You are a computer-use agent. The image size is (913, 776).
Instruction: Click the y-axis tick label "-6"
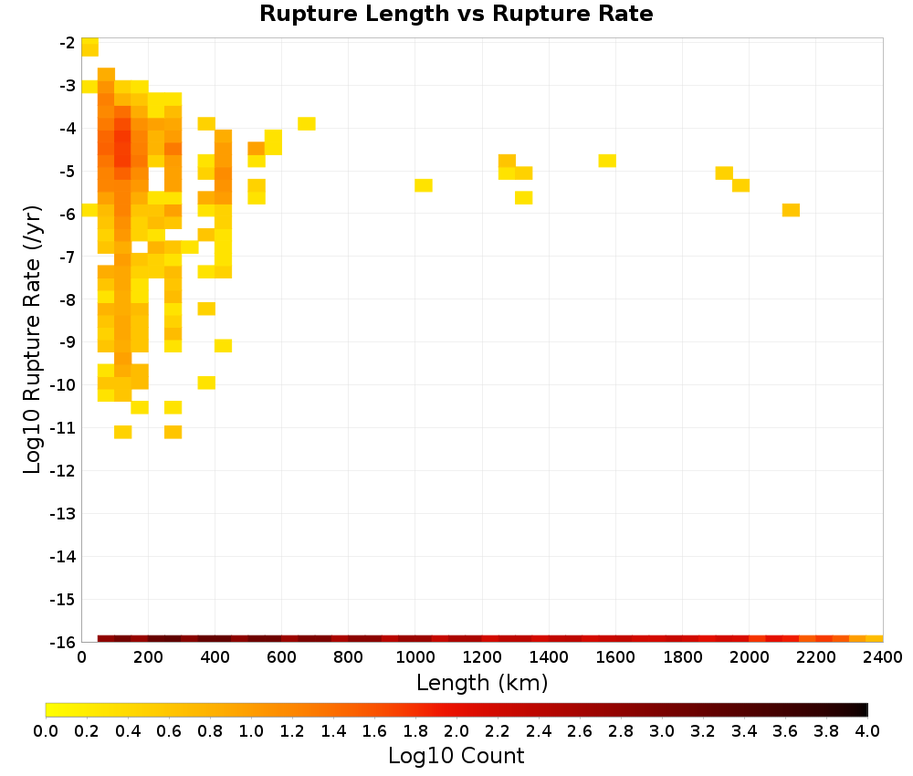click(67, 215)
